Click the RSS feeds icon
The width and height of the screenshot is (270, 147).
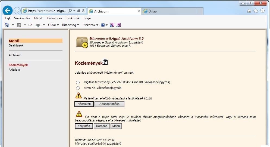coord(19,25)
